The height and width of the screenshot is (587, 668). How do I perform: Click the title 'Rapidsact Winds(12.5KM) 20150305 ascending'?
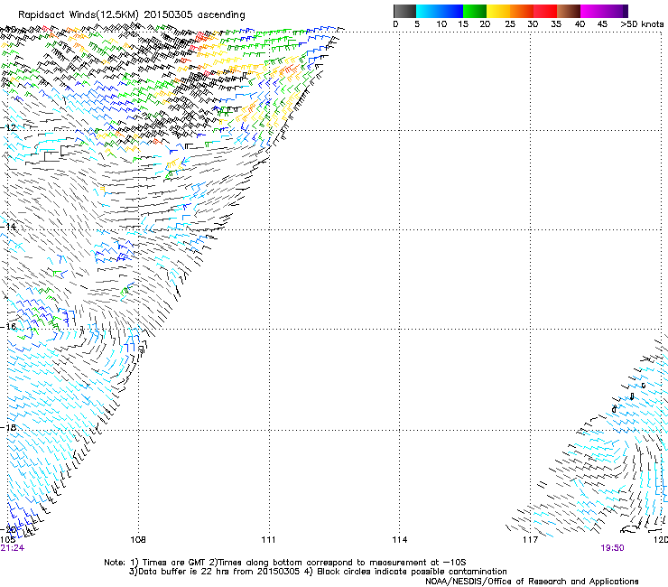132,15
